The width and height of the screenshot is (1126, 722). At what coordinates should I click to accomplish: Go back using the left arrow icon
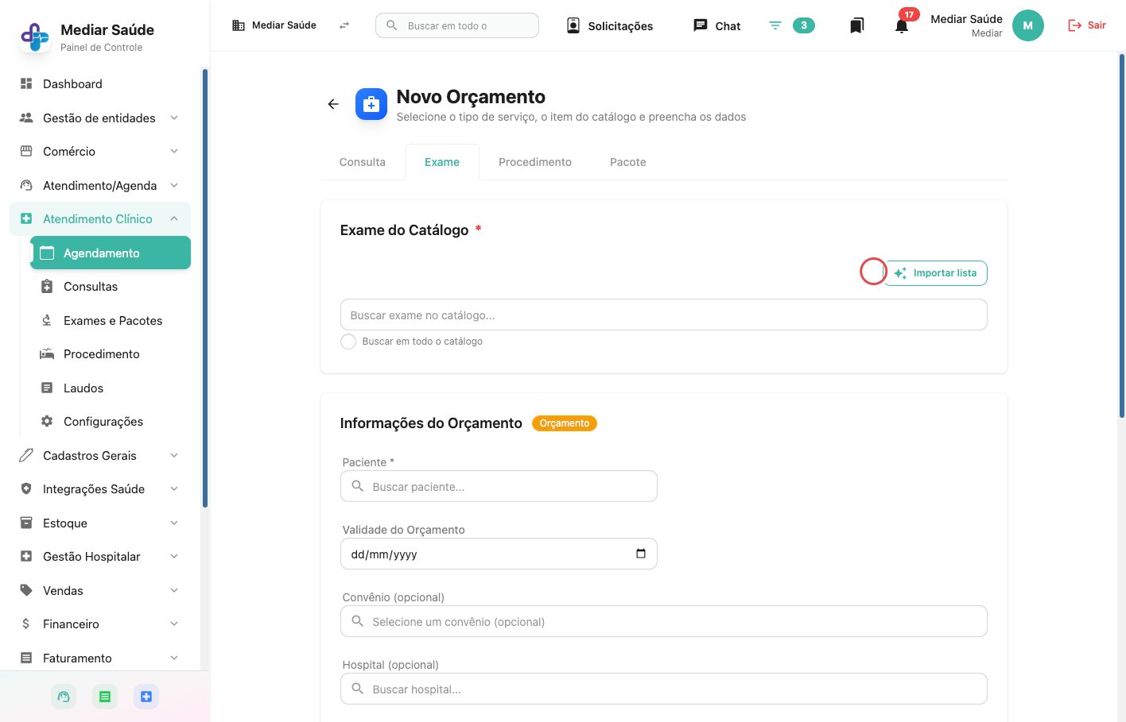[x=333, y=104]
